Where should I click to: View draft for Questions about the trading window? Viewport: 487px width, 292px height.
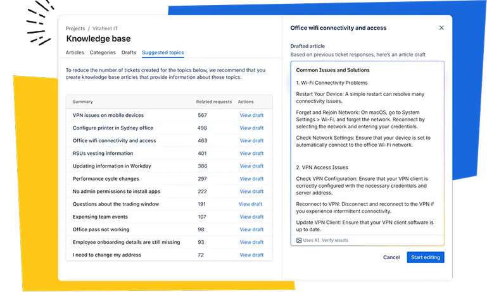[x=251, y=204]
